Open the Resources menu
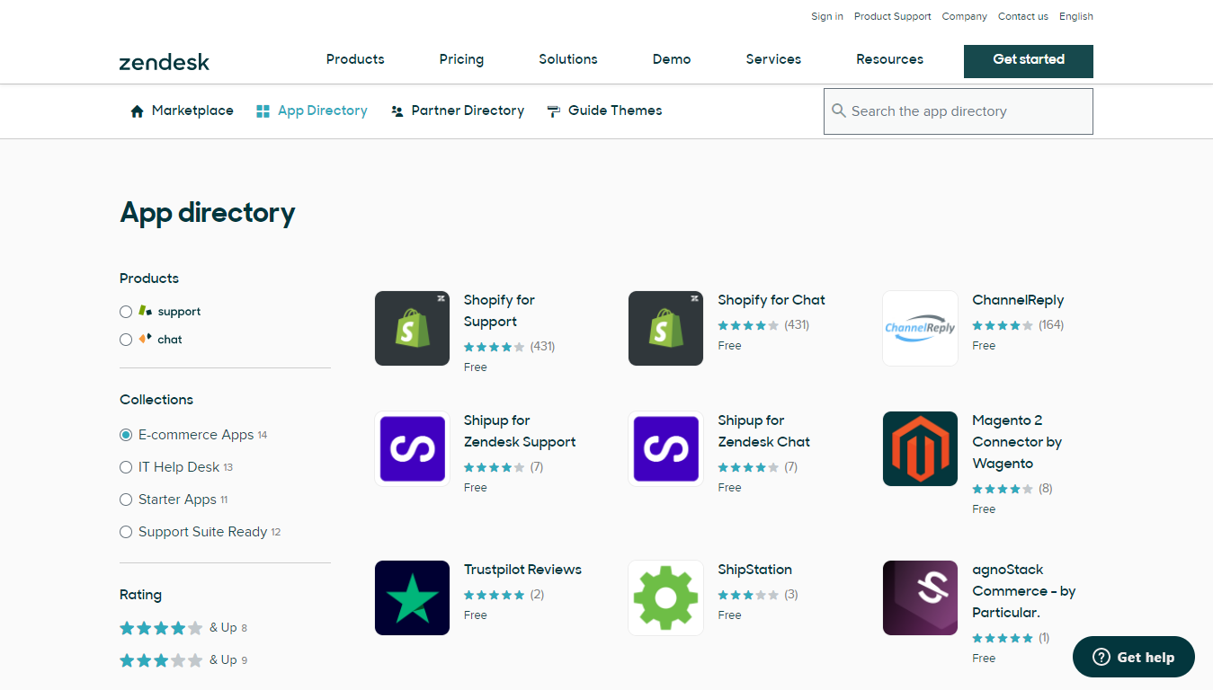This screenshot has height=690, width=1213. coord(889,59)
